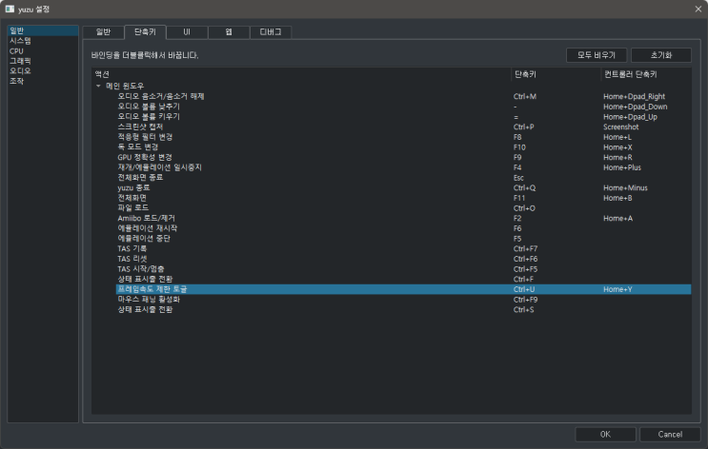Click the 액션 column header
The image size is (708, 449).
[x=301, y=74]
